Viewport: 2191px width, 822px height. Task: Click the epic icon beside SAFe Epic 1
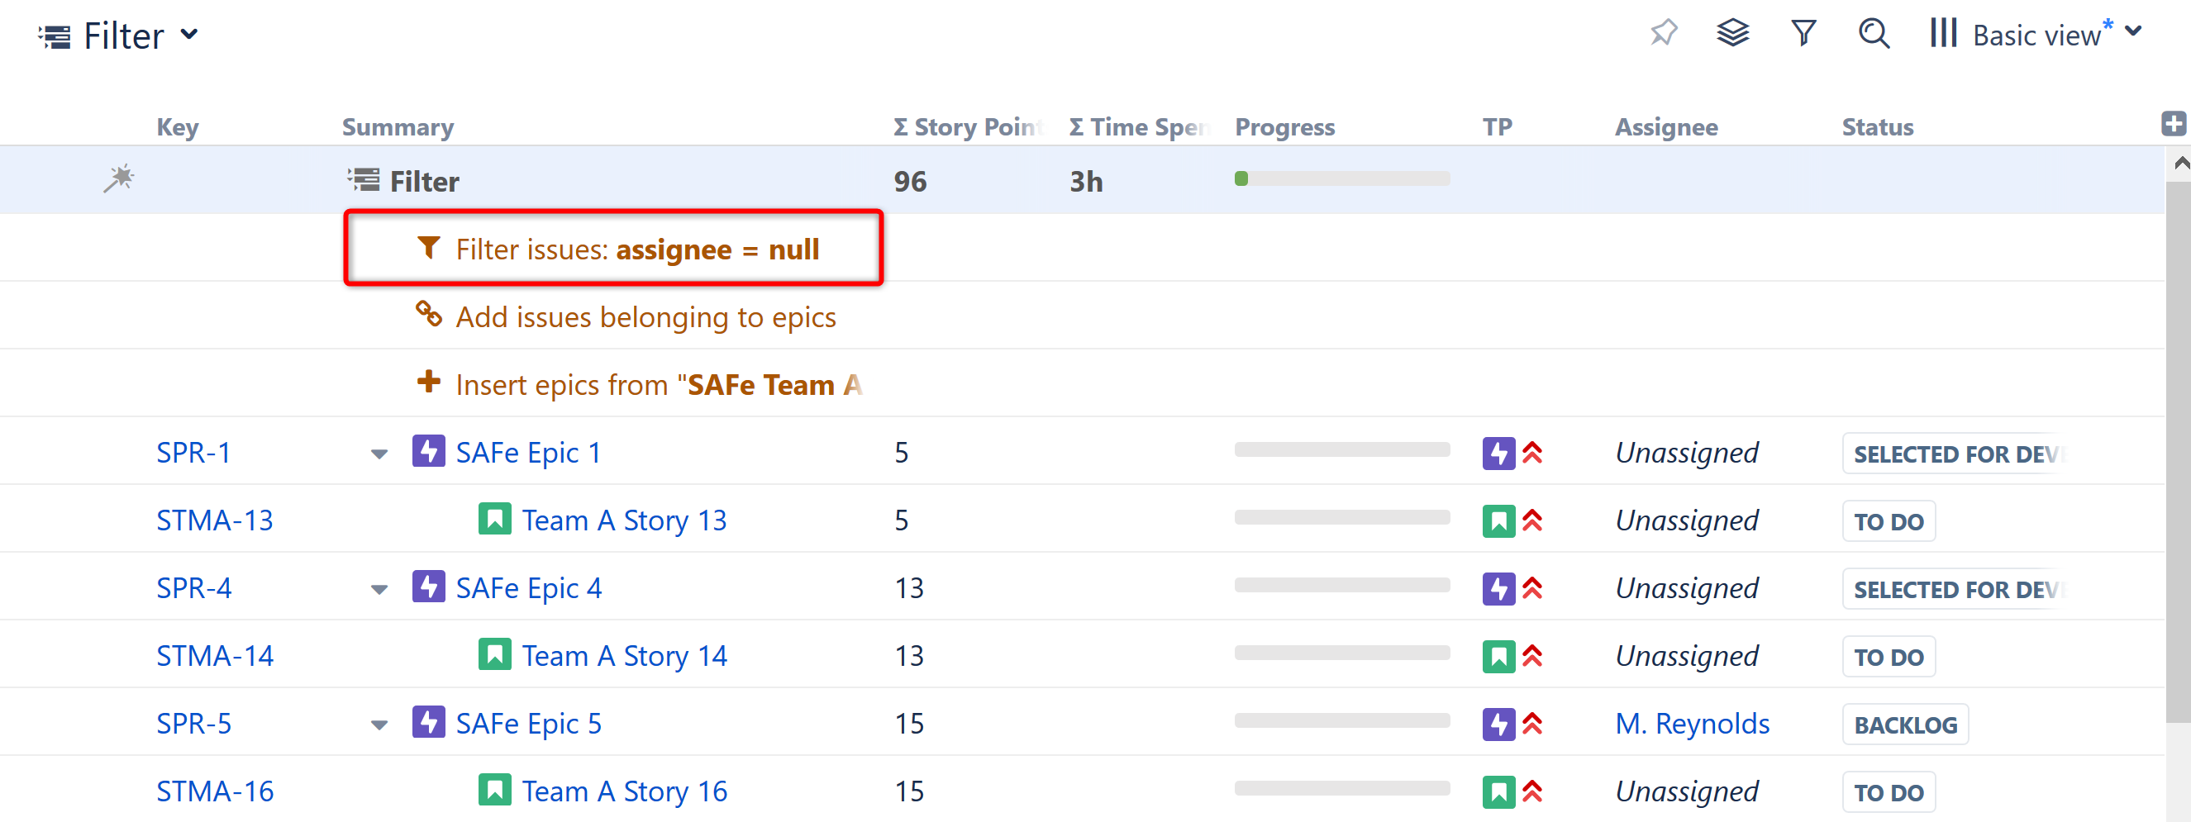[428, 451]
